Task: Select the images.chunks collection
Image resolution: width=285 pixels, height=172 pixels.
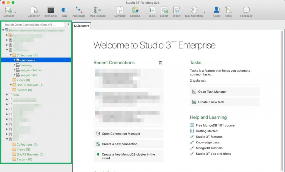Action: tap(31, 70)
